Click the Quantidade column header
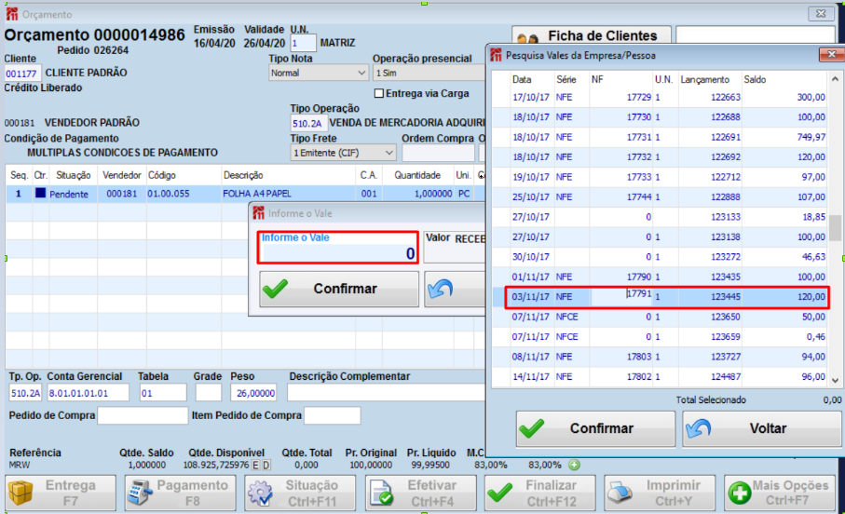This screenshot has width=845, height=514. click(417, 175)
